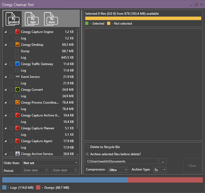Viewport: 205px width, 193px height.
Task: Click the product tree scrollbar down arrow
Action: [77, 155]
